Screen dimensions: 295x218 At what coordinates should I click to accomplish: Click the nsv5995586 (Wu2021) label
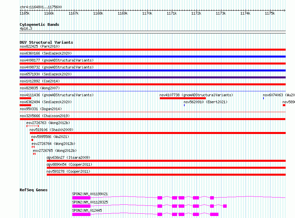[x=50, y=137]
